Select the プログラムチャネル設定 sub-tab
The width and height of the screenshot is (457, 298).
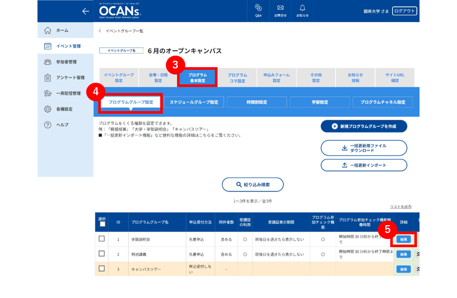pyautogui.click(x=382, y=102)
